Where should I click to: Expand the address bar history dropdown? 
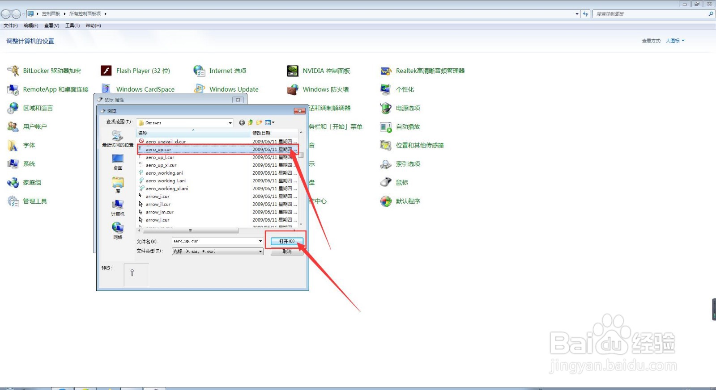(x=577, y=14)
